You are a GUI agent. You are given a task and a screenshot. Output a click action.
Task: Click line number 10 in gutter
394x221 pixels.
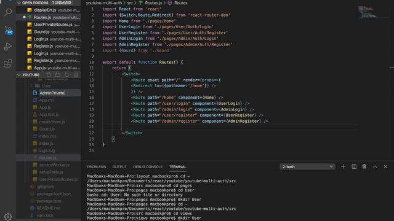tap(92, 62)
